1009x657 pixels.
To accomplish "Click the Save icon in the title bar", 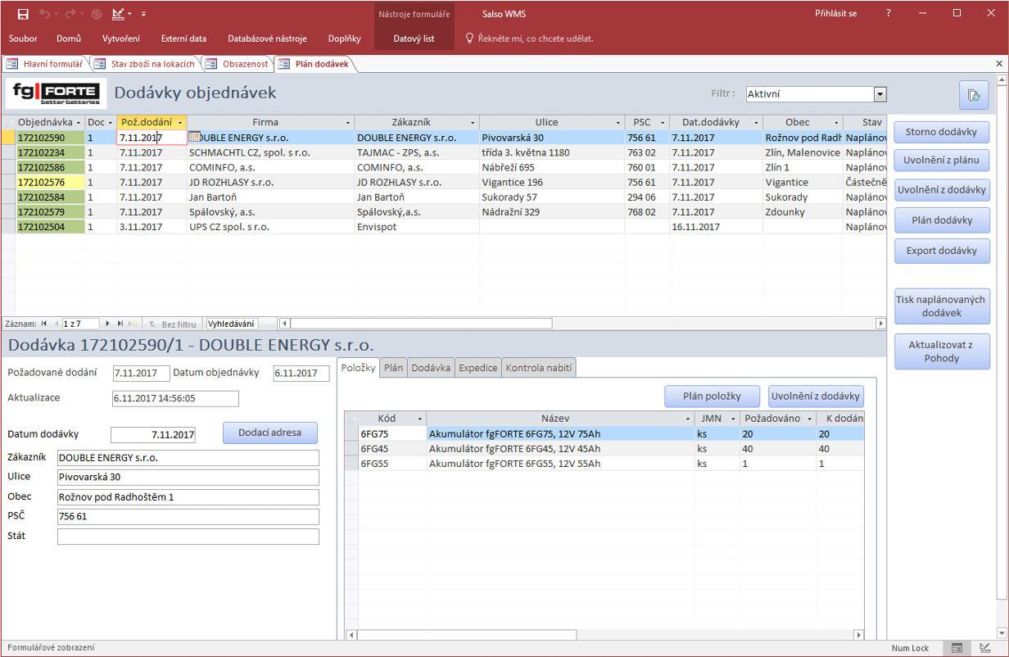I will pos(23,14).
